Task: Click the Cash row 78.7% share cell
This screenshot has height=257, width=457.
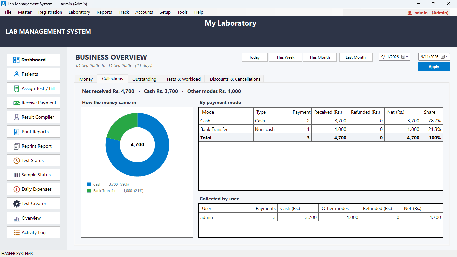Action: 432,121
